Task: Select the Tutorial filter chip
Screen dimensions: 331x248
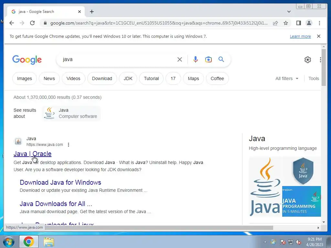Action: pyautogui.click(x=151, y=78)
